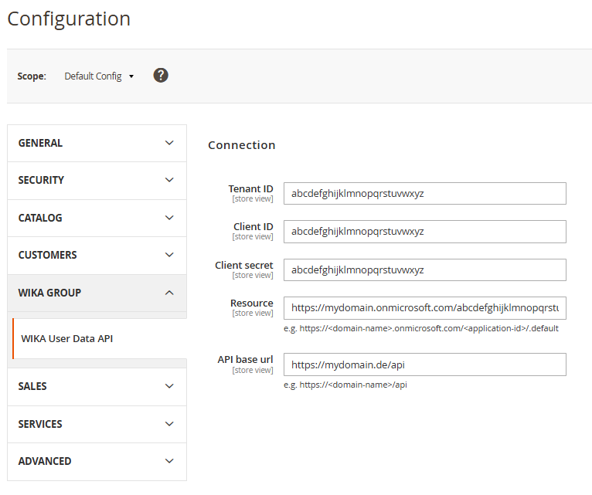Screen dimensions: 592x495
Task: Open the Scope Default Config dropdown
Action: pos(99,76)
